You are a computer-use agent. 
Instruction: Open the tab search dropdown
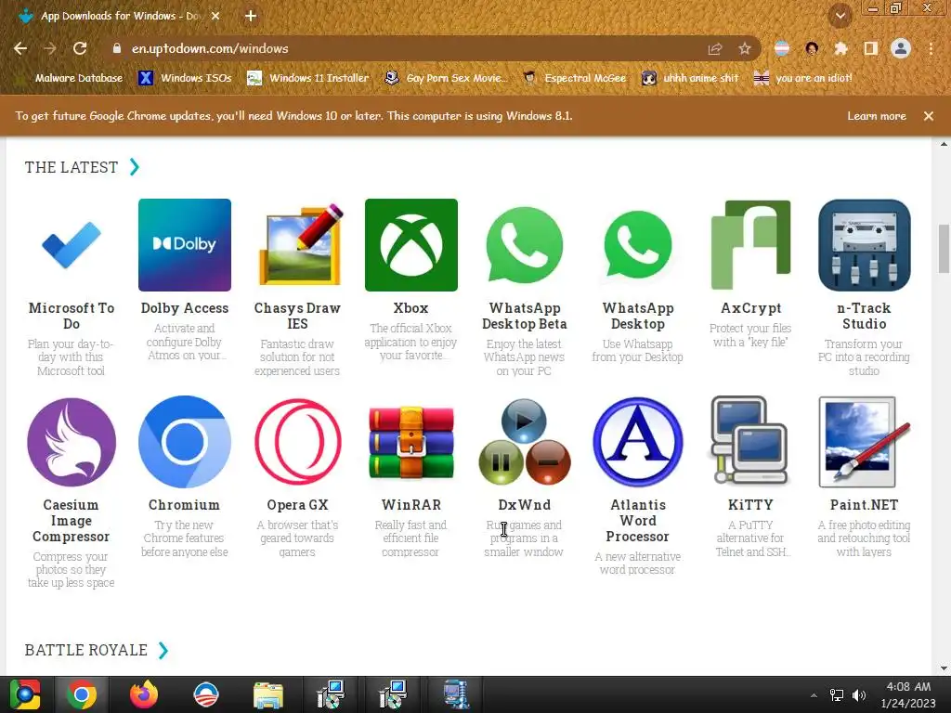pyautogui.click(x=840, y=16)
